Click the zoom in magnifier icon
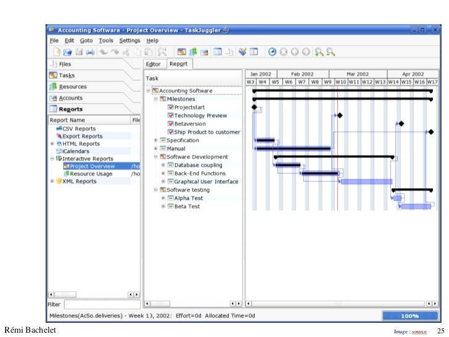Screen dimensions: 449x337 (319, 52)
